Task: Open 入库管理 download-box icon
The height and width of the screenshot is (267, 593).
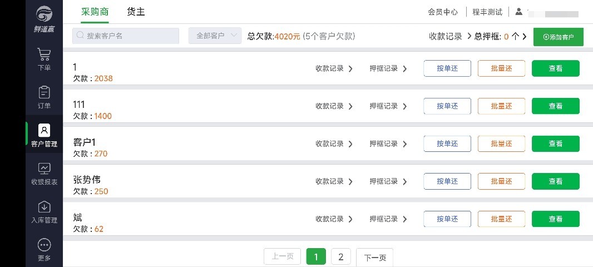Action: pos(45,207)
